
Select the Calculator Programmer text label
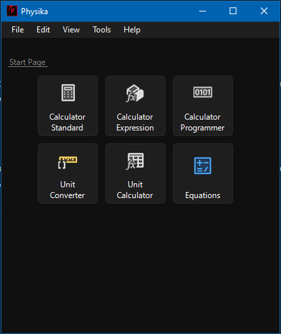[203, 122]
